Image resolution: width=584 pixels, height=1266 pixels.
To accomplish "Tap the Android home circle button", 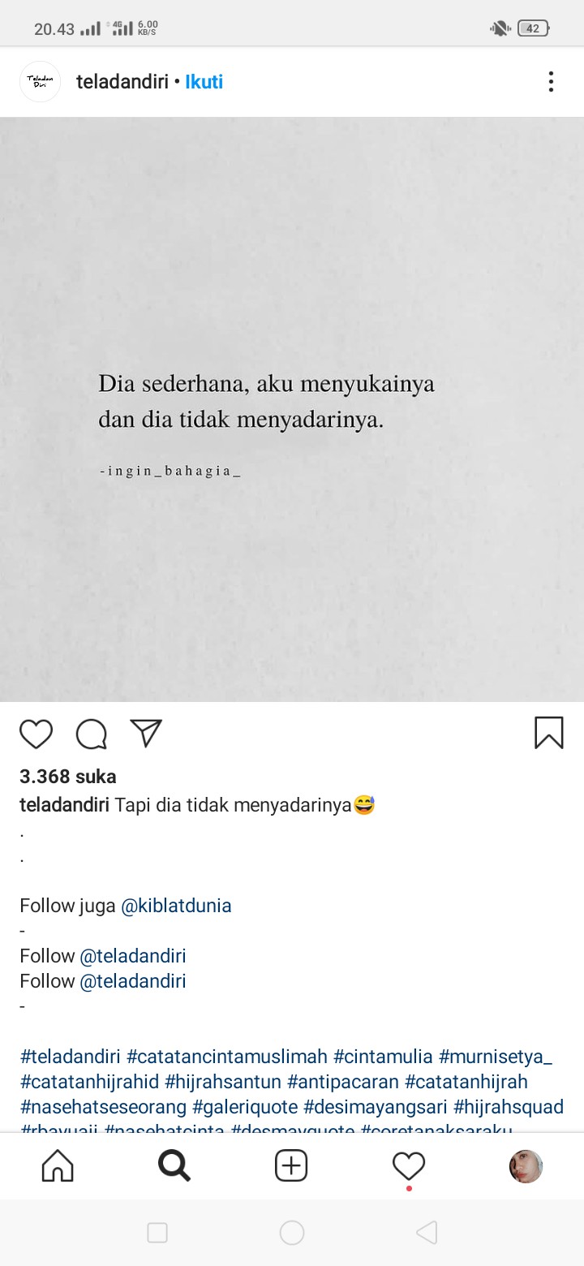I will point(292,1233).
